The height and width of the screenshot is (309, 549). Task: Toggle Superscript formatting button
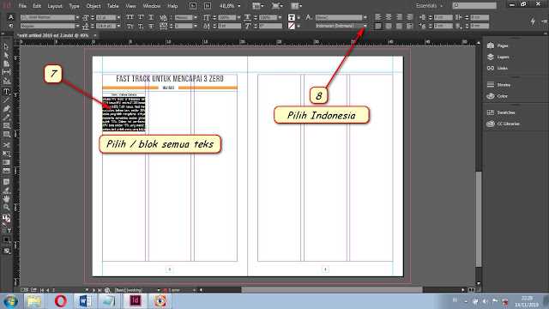point(141,17)
